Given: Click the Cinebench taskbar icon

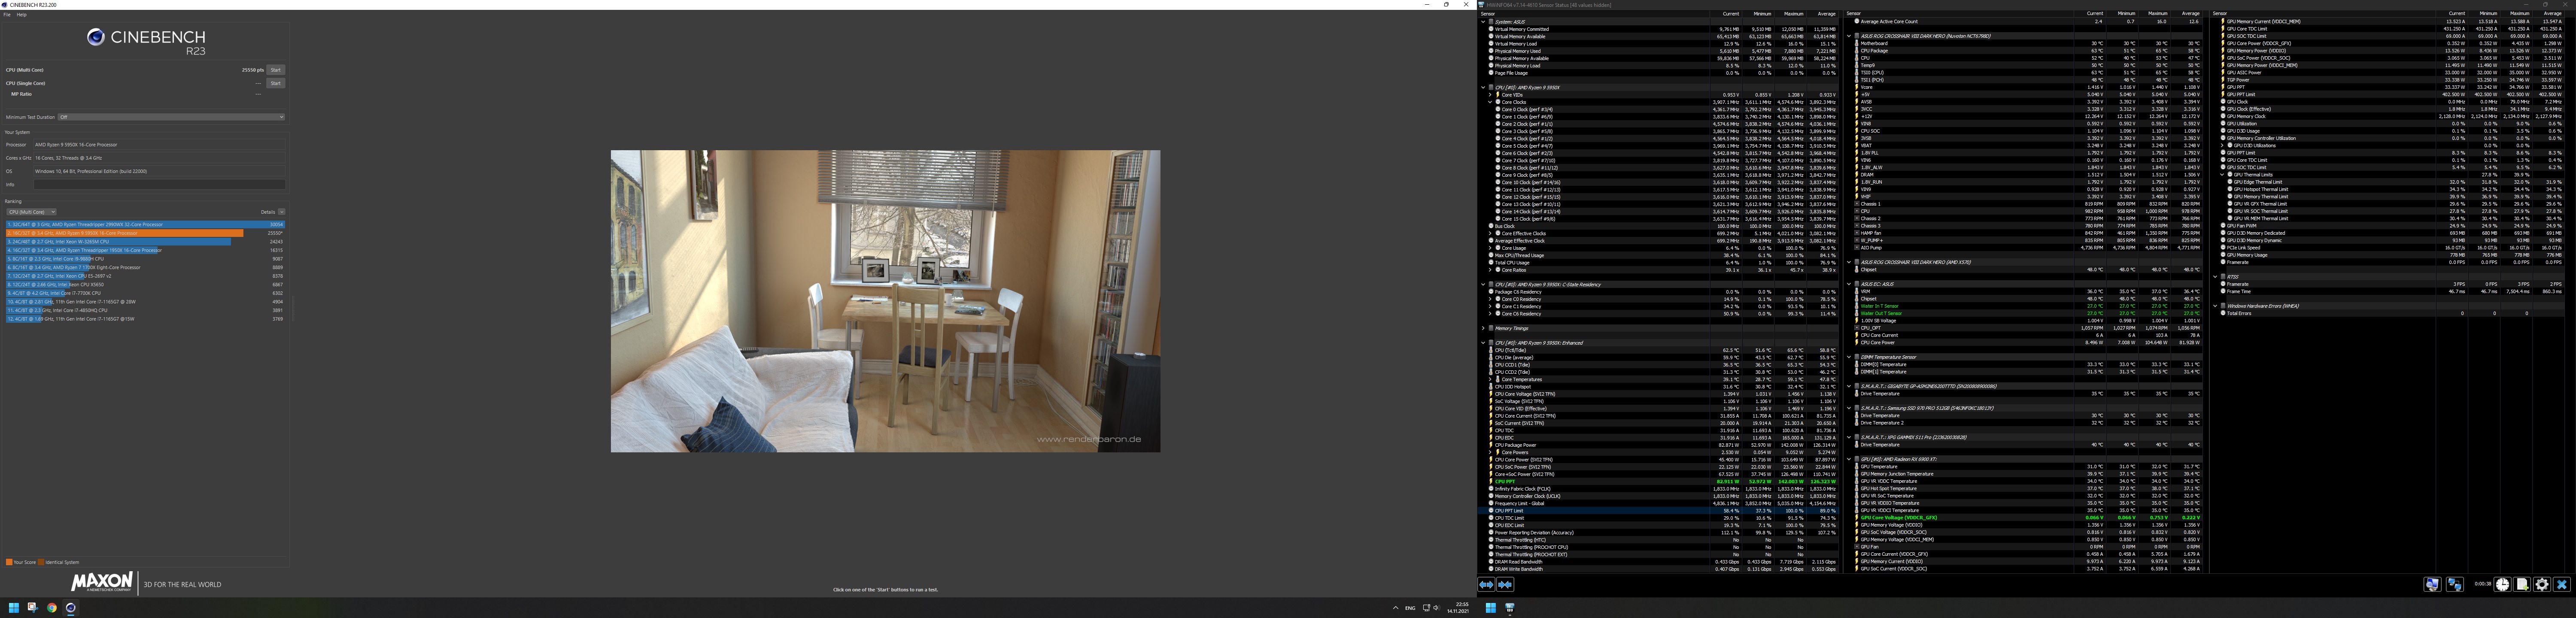Looking at the screenshot, I should tap(71, 608).
